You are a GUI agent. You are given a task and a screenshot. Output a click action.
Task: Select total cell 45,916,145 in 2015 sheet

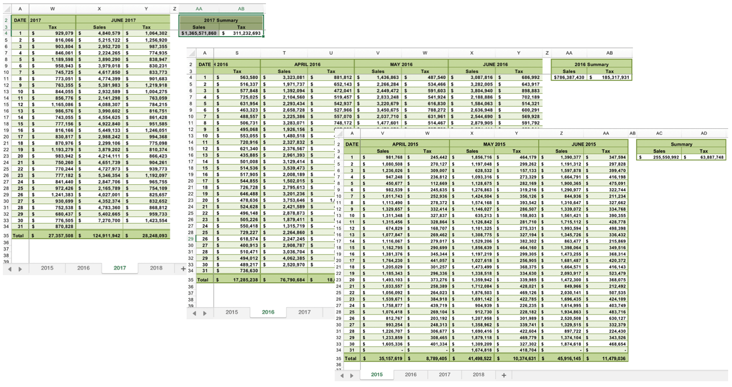click(561, 358)
